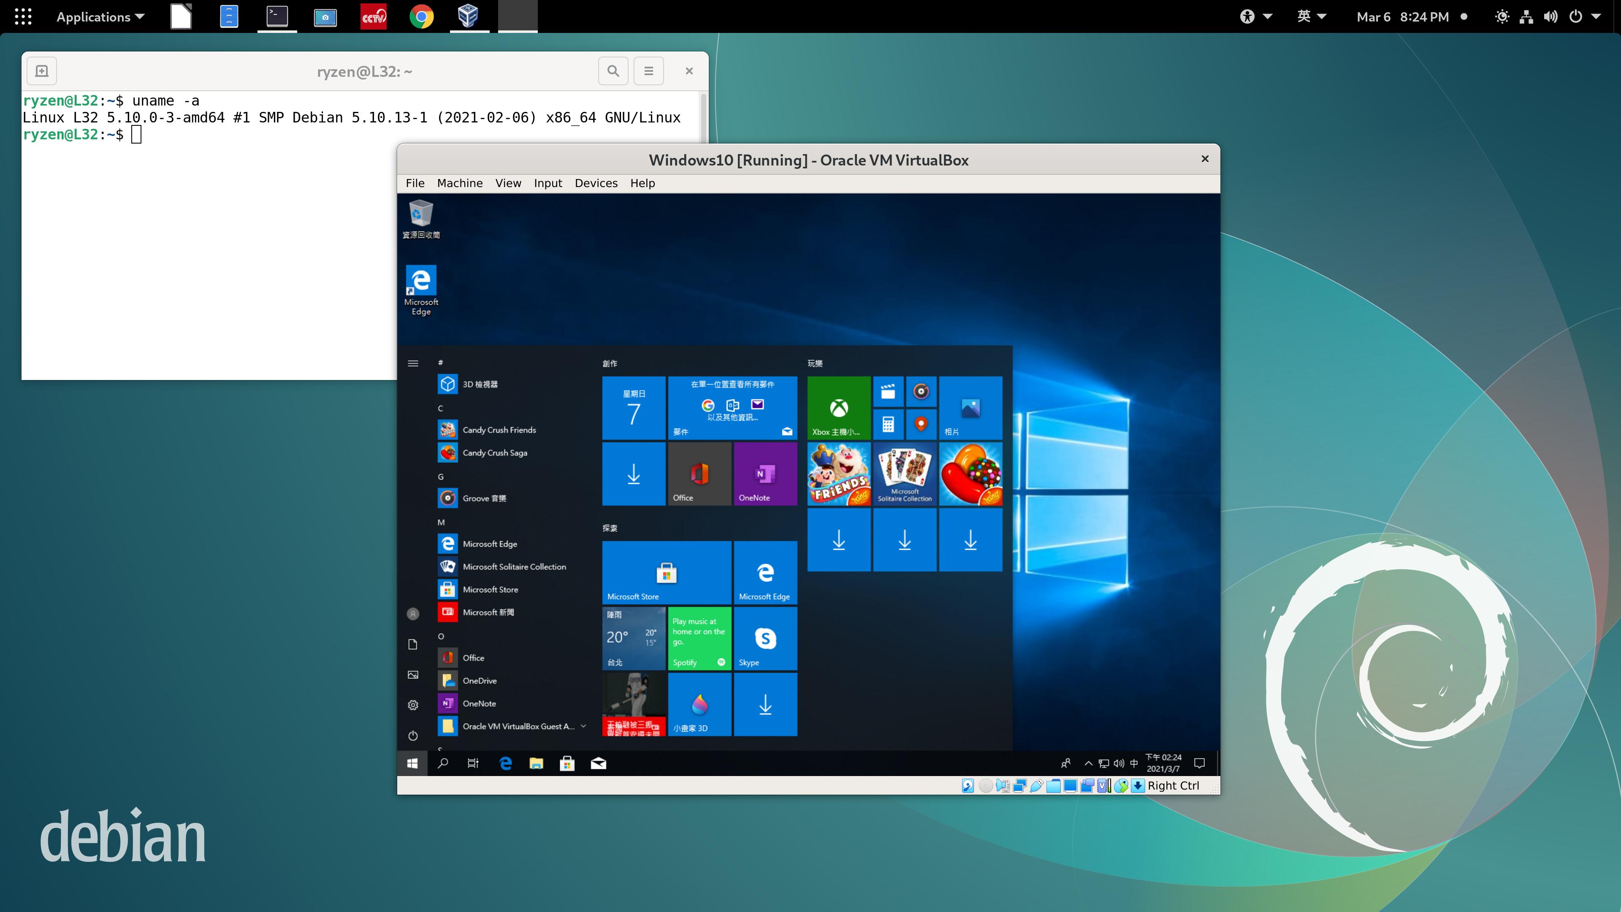The height and width of the screenshot is (912, 1621).
Task: Open the VirtualBox Input menu
Action: [x=548, y=183]
